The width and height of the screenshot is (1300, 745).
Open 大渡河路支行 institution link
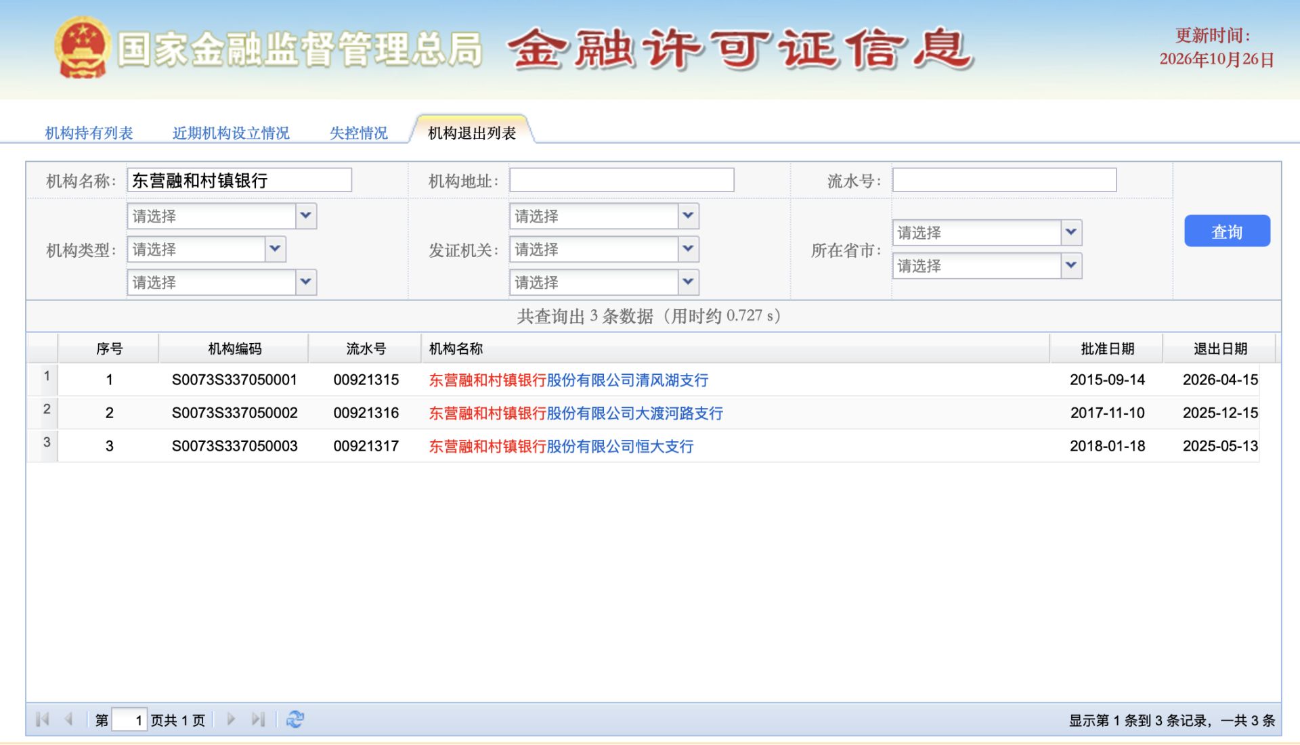(x=576, y=413)
